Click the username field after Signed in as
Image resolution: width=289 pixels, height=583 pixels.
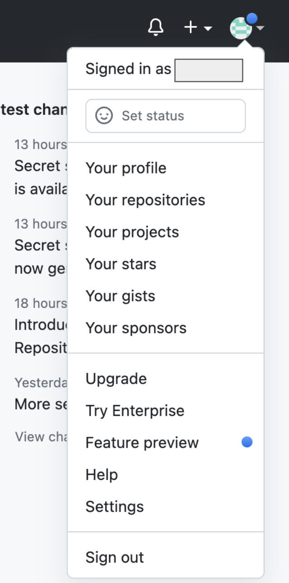(208, 69)
